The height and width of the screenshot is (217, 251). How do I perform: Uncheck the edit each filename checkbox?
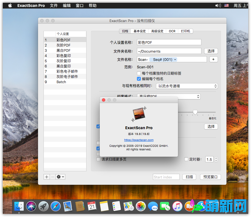139,79
